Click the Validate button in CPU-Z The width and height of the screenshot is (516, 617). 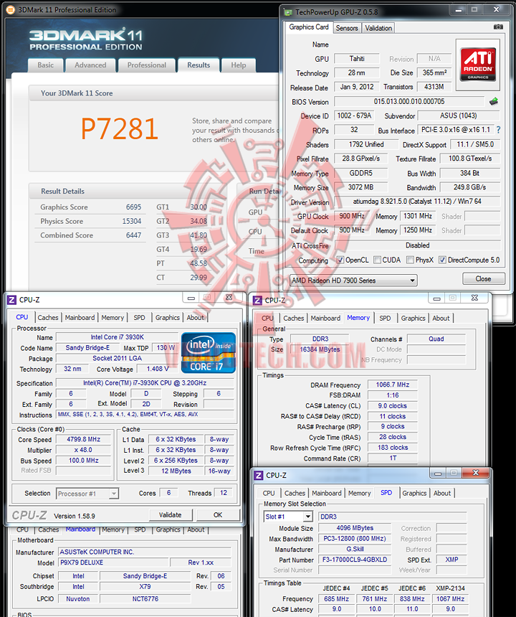click(170, 514)
